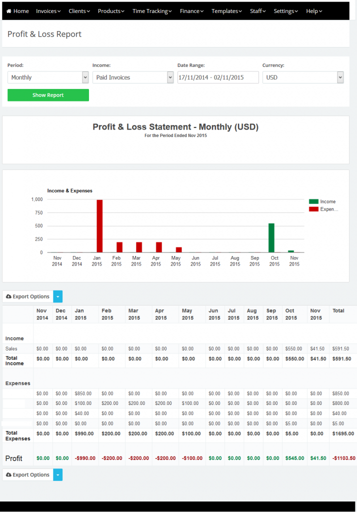Click the top Export Options button

tap(28, 296)
